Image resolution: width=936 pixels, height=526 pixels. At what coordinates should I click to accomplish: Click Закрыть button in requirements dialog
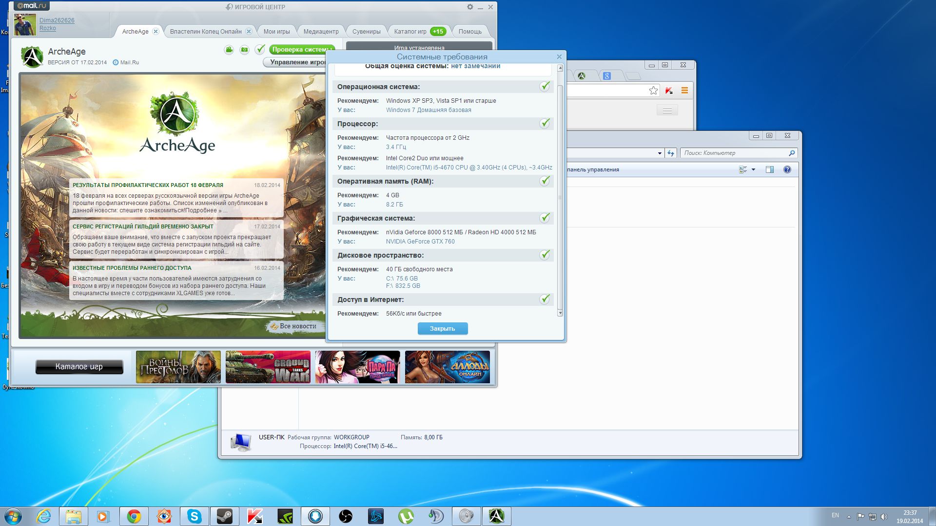coord(443,329)
